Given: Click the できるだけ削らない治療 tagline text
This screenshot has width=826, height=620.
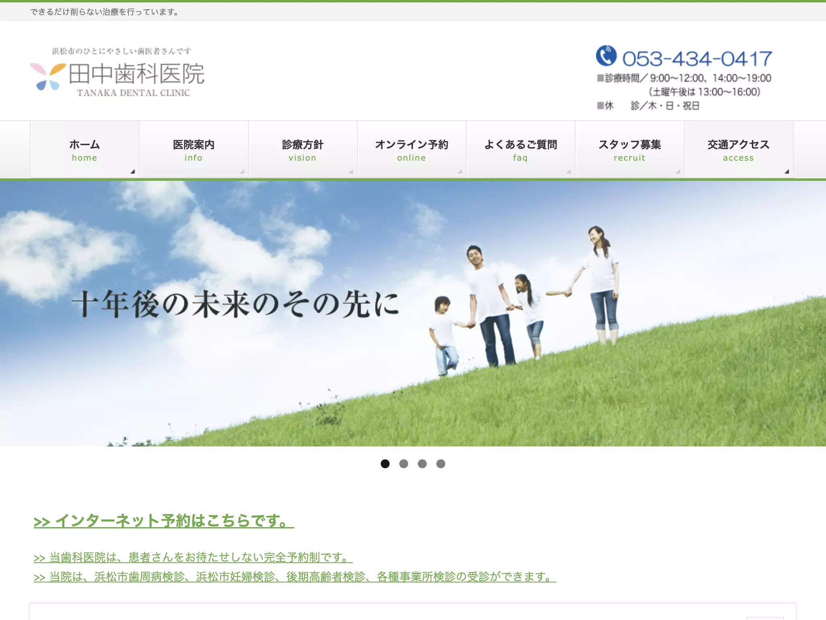Looking at the screenshot, I should click(x=105, y=12).
